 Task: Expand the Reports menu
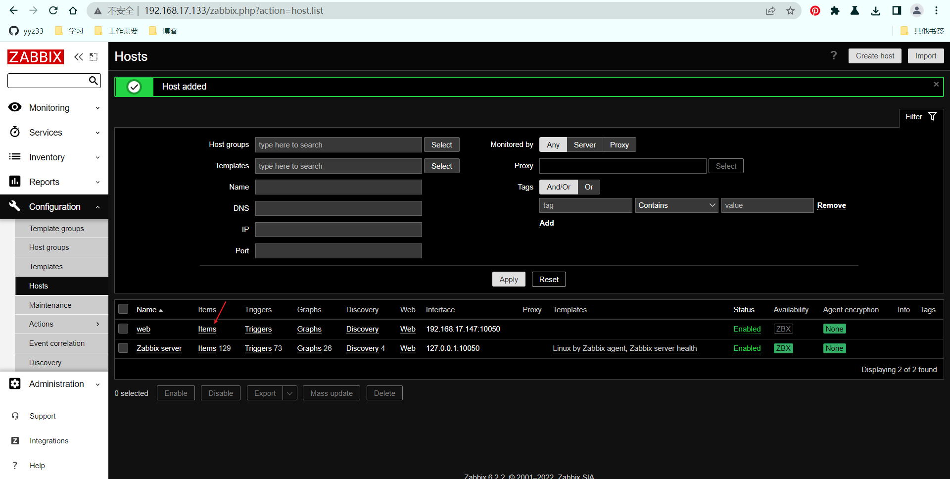point(97,182)
